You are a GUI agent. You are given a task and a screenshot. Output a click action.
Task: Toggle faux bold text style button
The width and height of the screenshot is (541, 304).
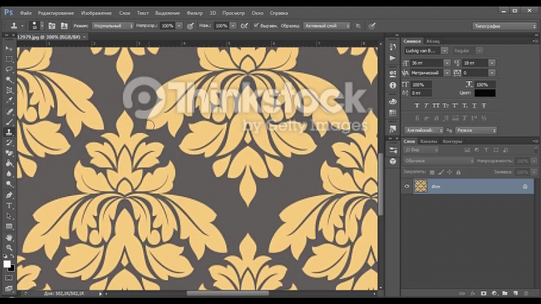(417, 105)
